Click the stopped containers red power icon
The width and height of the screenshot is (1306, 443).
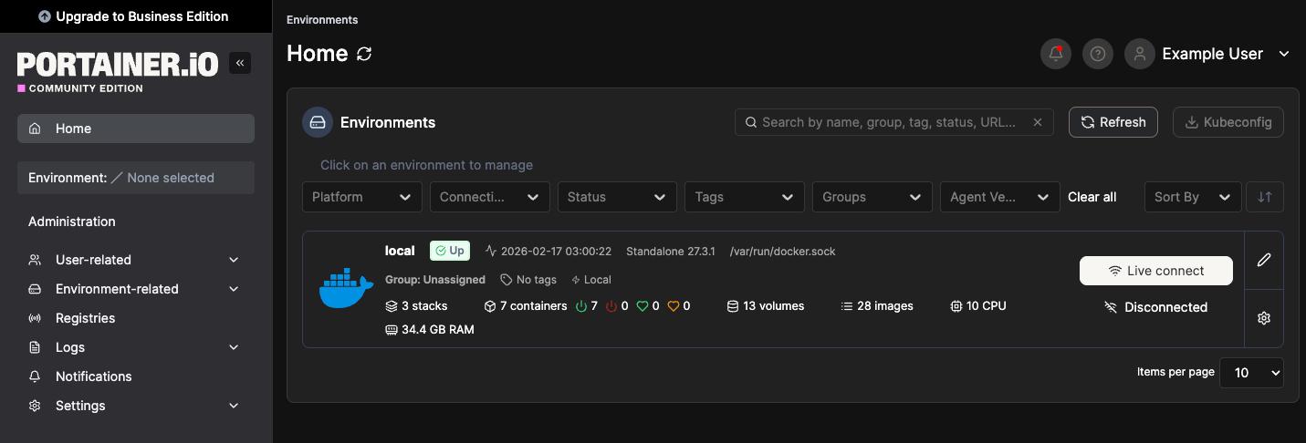tap(611, 306)
